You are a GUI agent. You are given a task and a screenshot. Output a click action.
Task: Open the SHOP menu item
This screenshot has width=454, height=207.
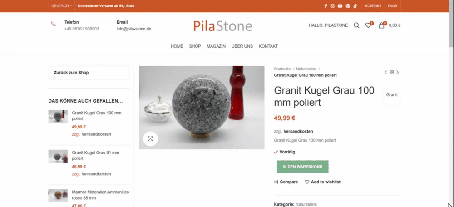195,46
